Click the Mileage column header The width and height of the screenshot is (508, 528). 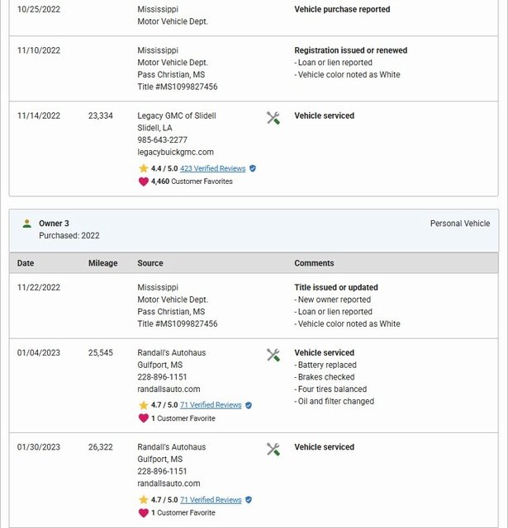(x=102, y=263)
